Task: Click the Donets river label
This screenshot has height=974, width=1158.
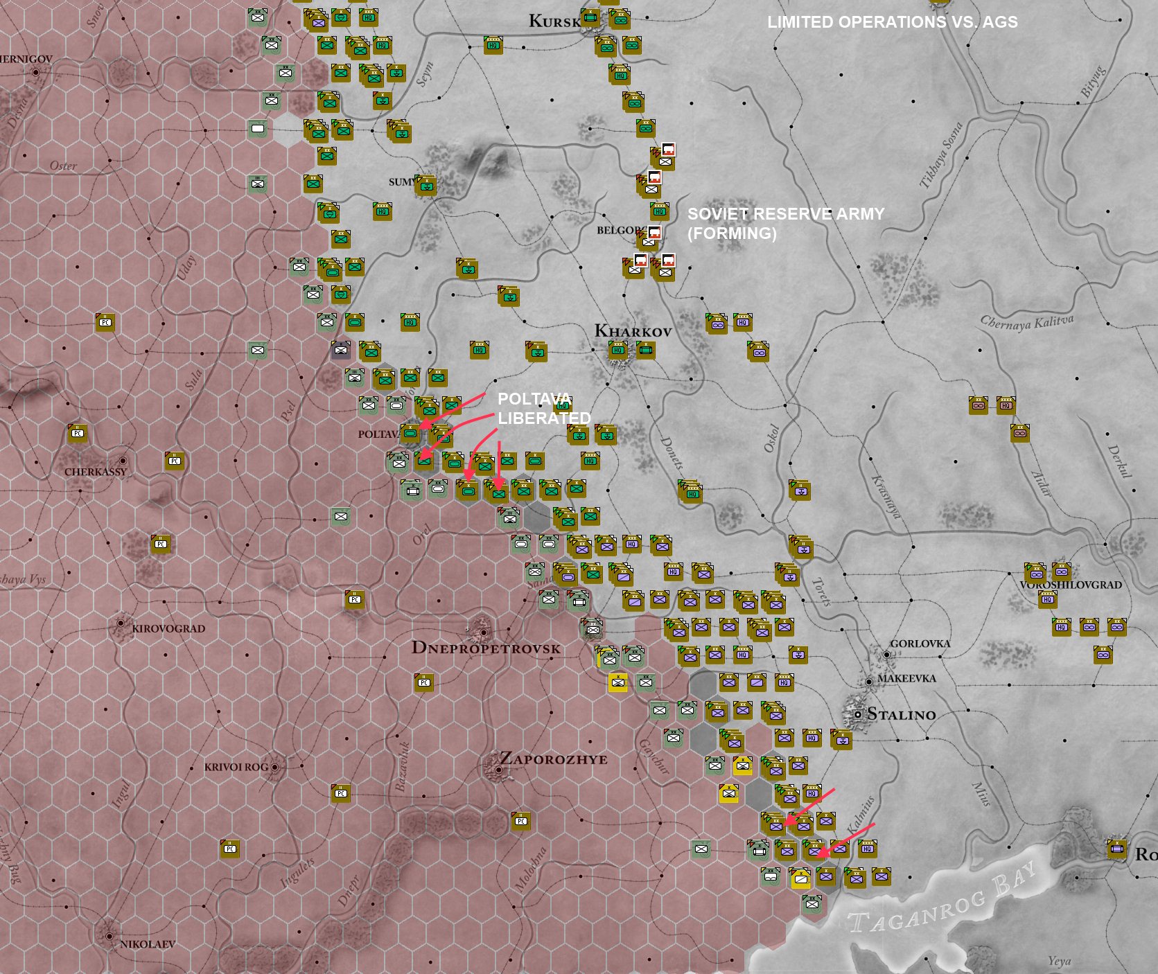Action: pos(673,454)
